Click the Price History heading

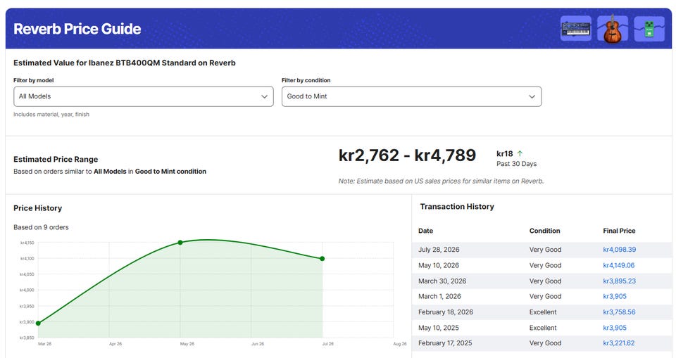click(37, 208)
